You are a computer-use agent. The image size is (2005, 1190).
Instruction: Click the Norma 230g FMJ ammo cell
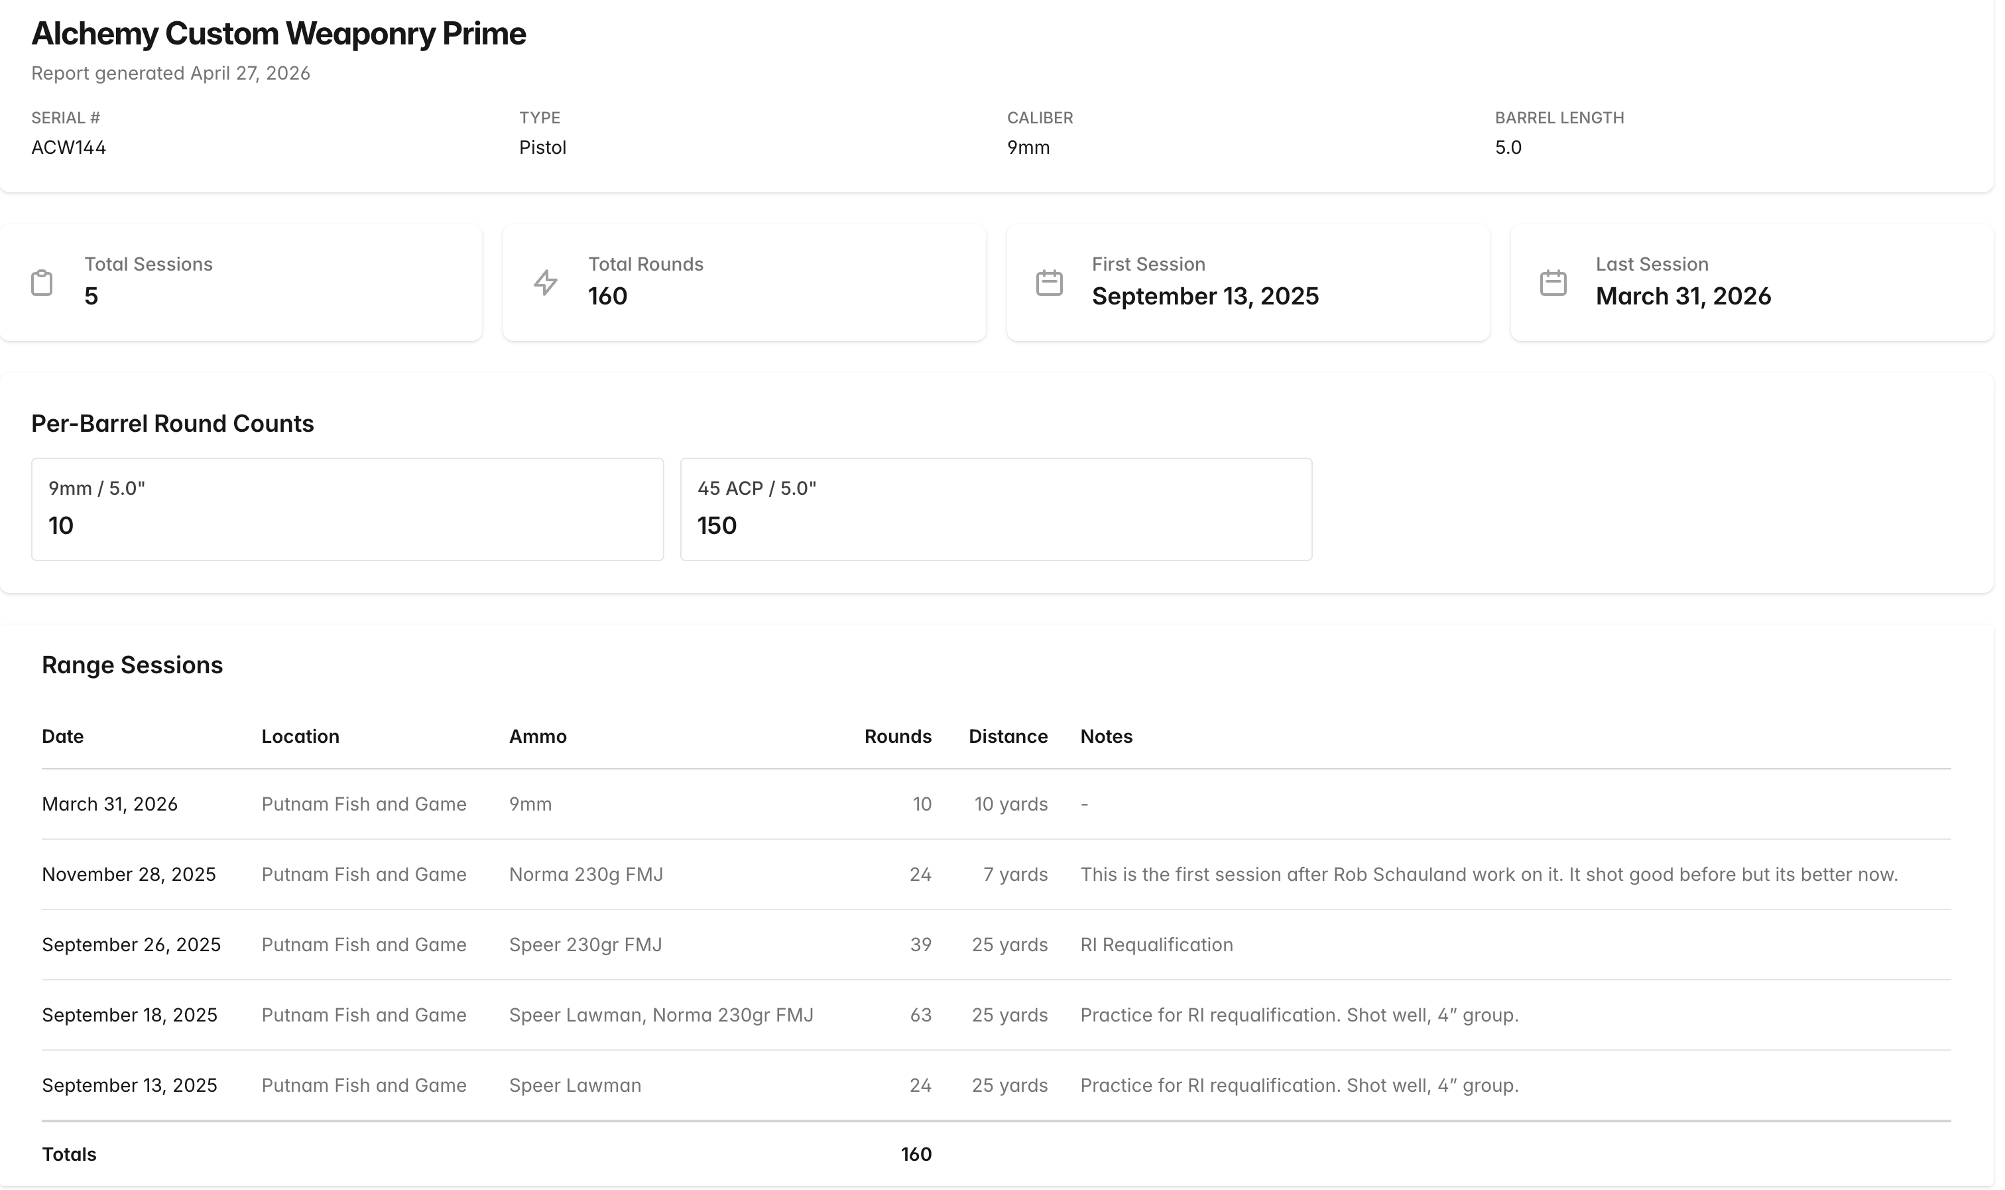[586, 874]
